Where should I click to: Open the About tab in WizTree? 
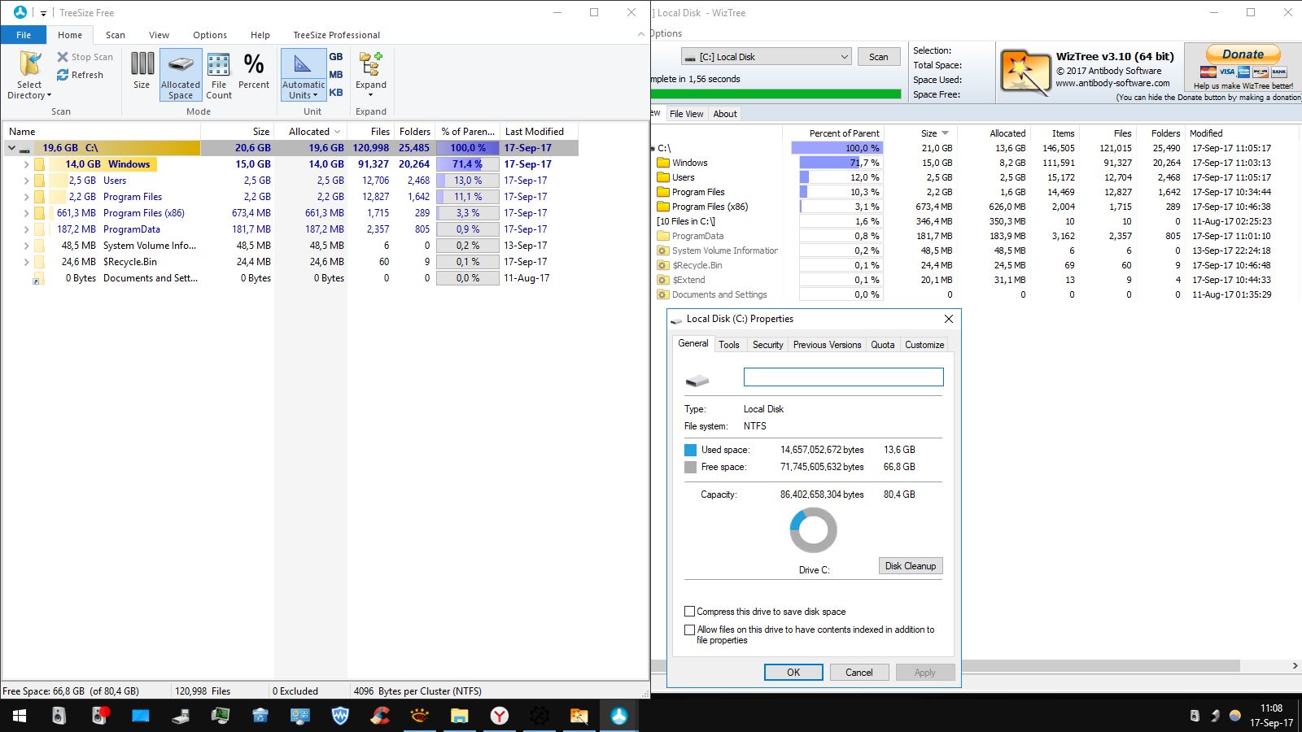tap(725, 114)
